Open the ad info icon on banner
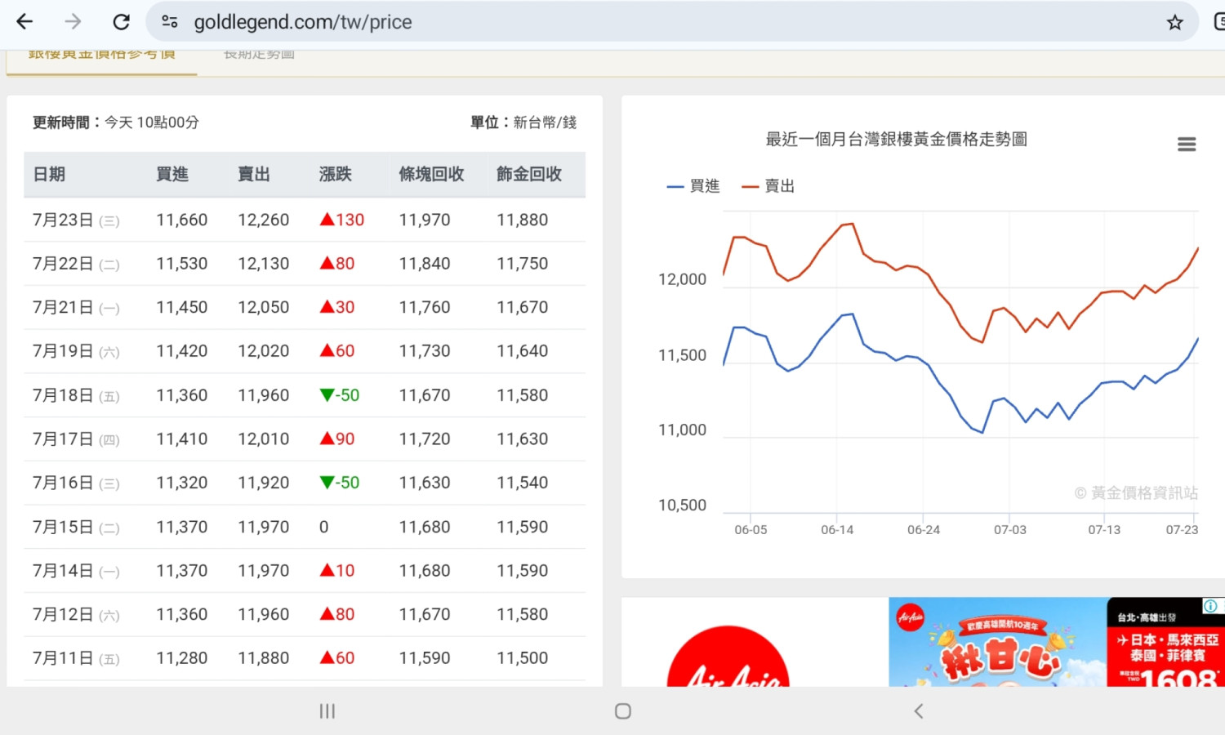This screenshot has height=735, width=1225. click(1210, 606)
